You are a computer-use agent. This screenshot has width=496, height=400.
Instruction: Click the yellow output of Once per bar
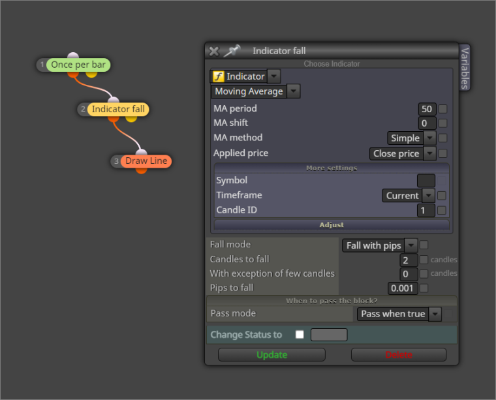tap(91, 74)
